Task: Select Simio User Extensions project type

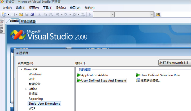Action: tap(44, 104)
